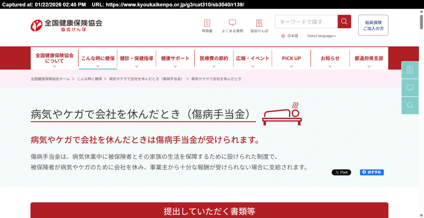Screen dimensions: 424x218
Task: Click the last breadcrumb 病気やケガで会社を休んだとき
Action: pos(216,79)
